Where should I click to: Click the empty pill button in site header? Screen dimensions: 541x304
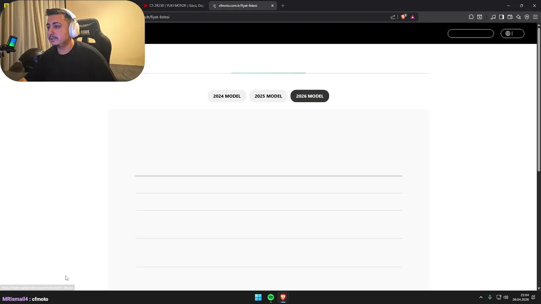click(471, 33)
